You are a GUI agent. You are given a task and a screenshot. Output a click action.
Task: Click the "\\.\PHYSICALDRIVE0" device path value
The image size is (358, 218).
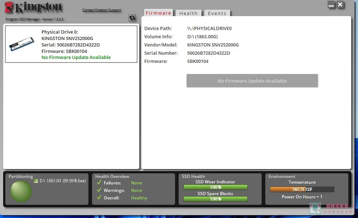pyautogui.click(x=209, y=28)
